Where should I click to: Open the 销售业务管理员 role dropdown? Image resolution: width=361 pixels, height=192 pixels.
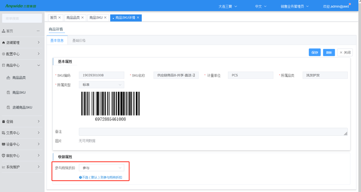[295, 6]
